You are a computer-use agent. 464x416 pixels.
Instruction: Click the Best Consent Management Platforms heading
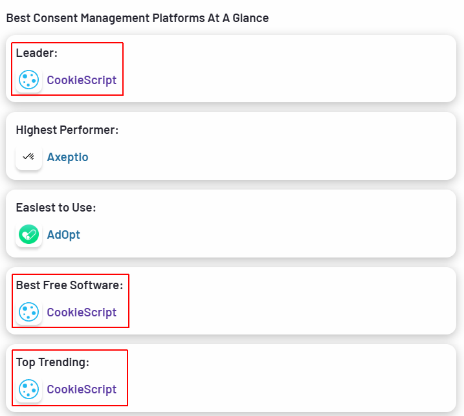coord(137,18)
